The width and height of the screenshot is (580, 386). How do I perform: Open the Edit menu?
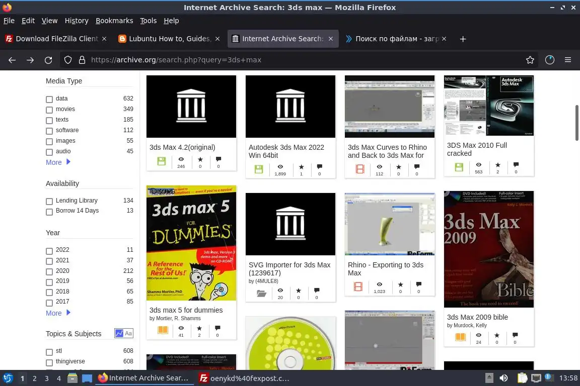(28, 21)
